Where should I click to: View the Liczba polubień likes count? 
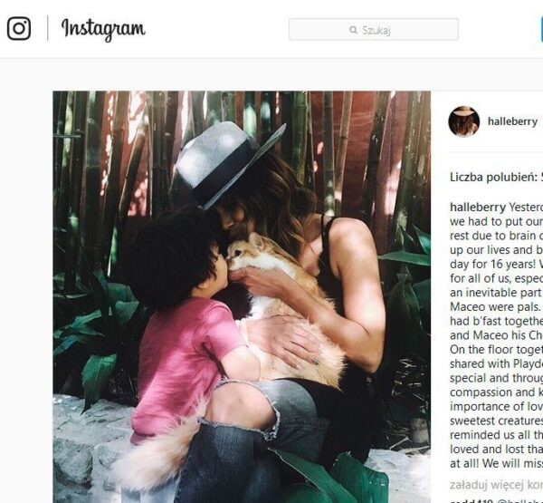496,178
